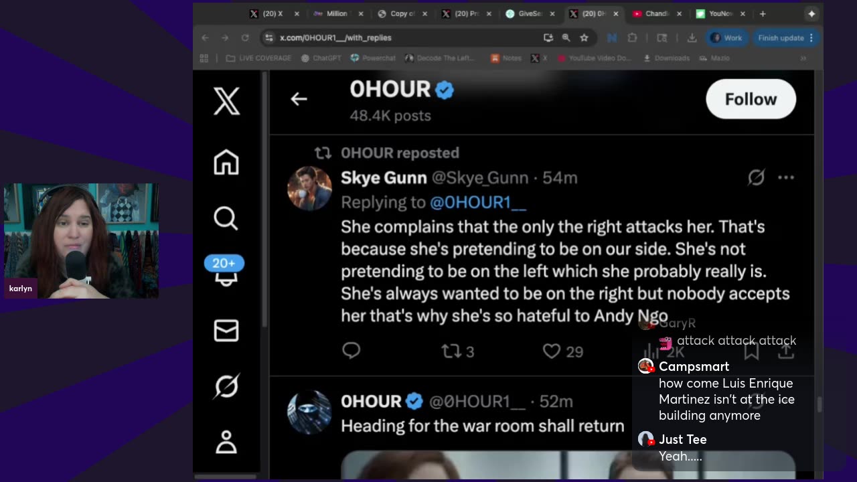Go back using the profile header arrow
The height and width of the screenshot is (482, 857).
tap(299, 99)
